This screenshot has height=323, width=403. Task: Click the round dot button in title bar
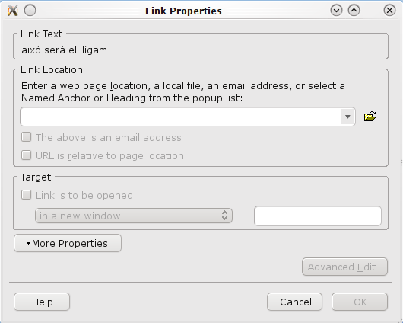click(30, 11)
